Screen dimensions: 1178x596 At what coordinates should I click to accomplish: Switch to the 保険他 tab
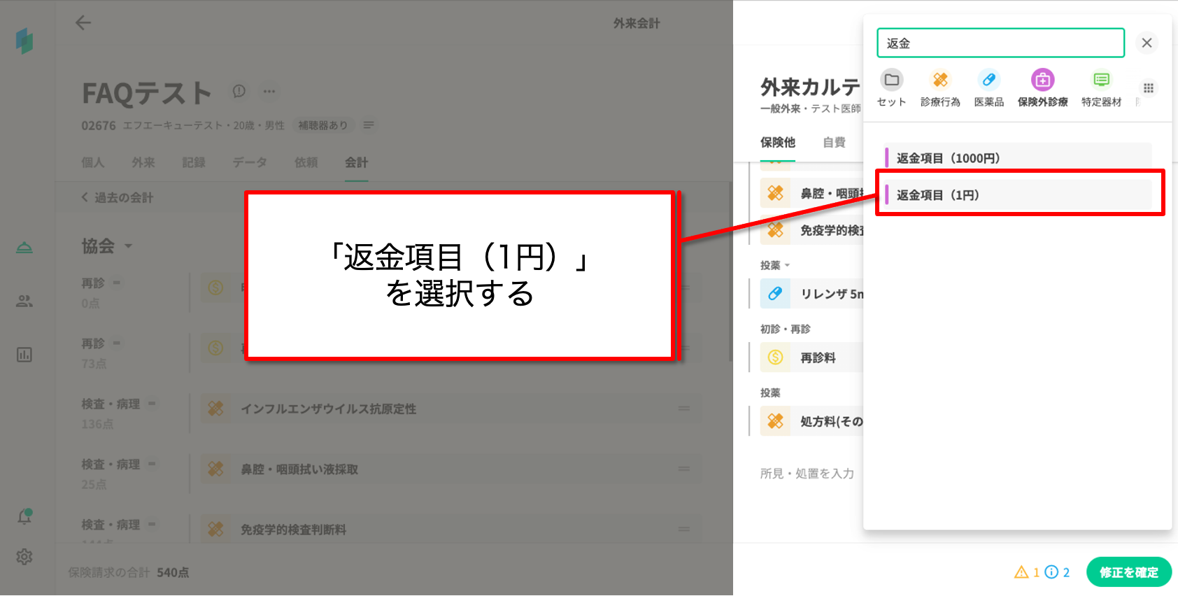click(778, 143)
